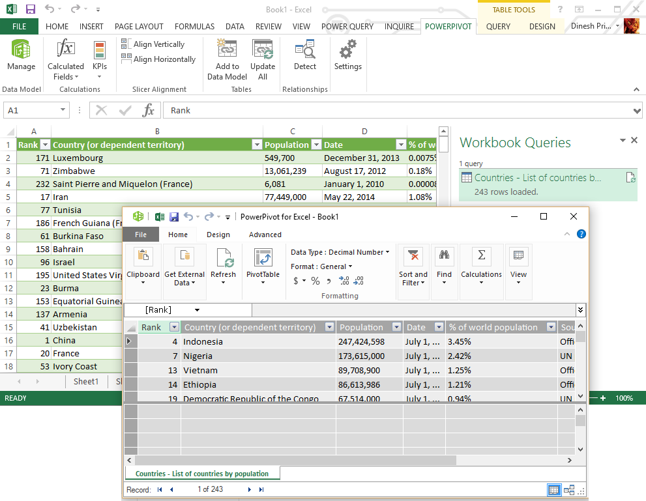The width and height of the screenshot is (646, 501).
Task: Select Indonesia cell in PowerPivot grid
Action: [258, 341]
